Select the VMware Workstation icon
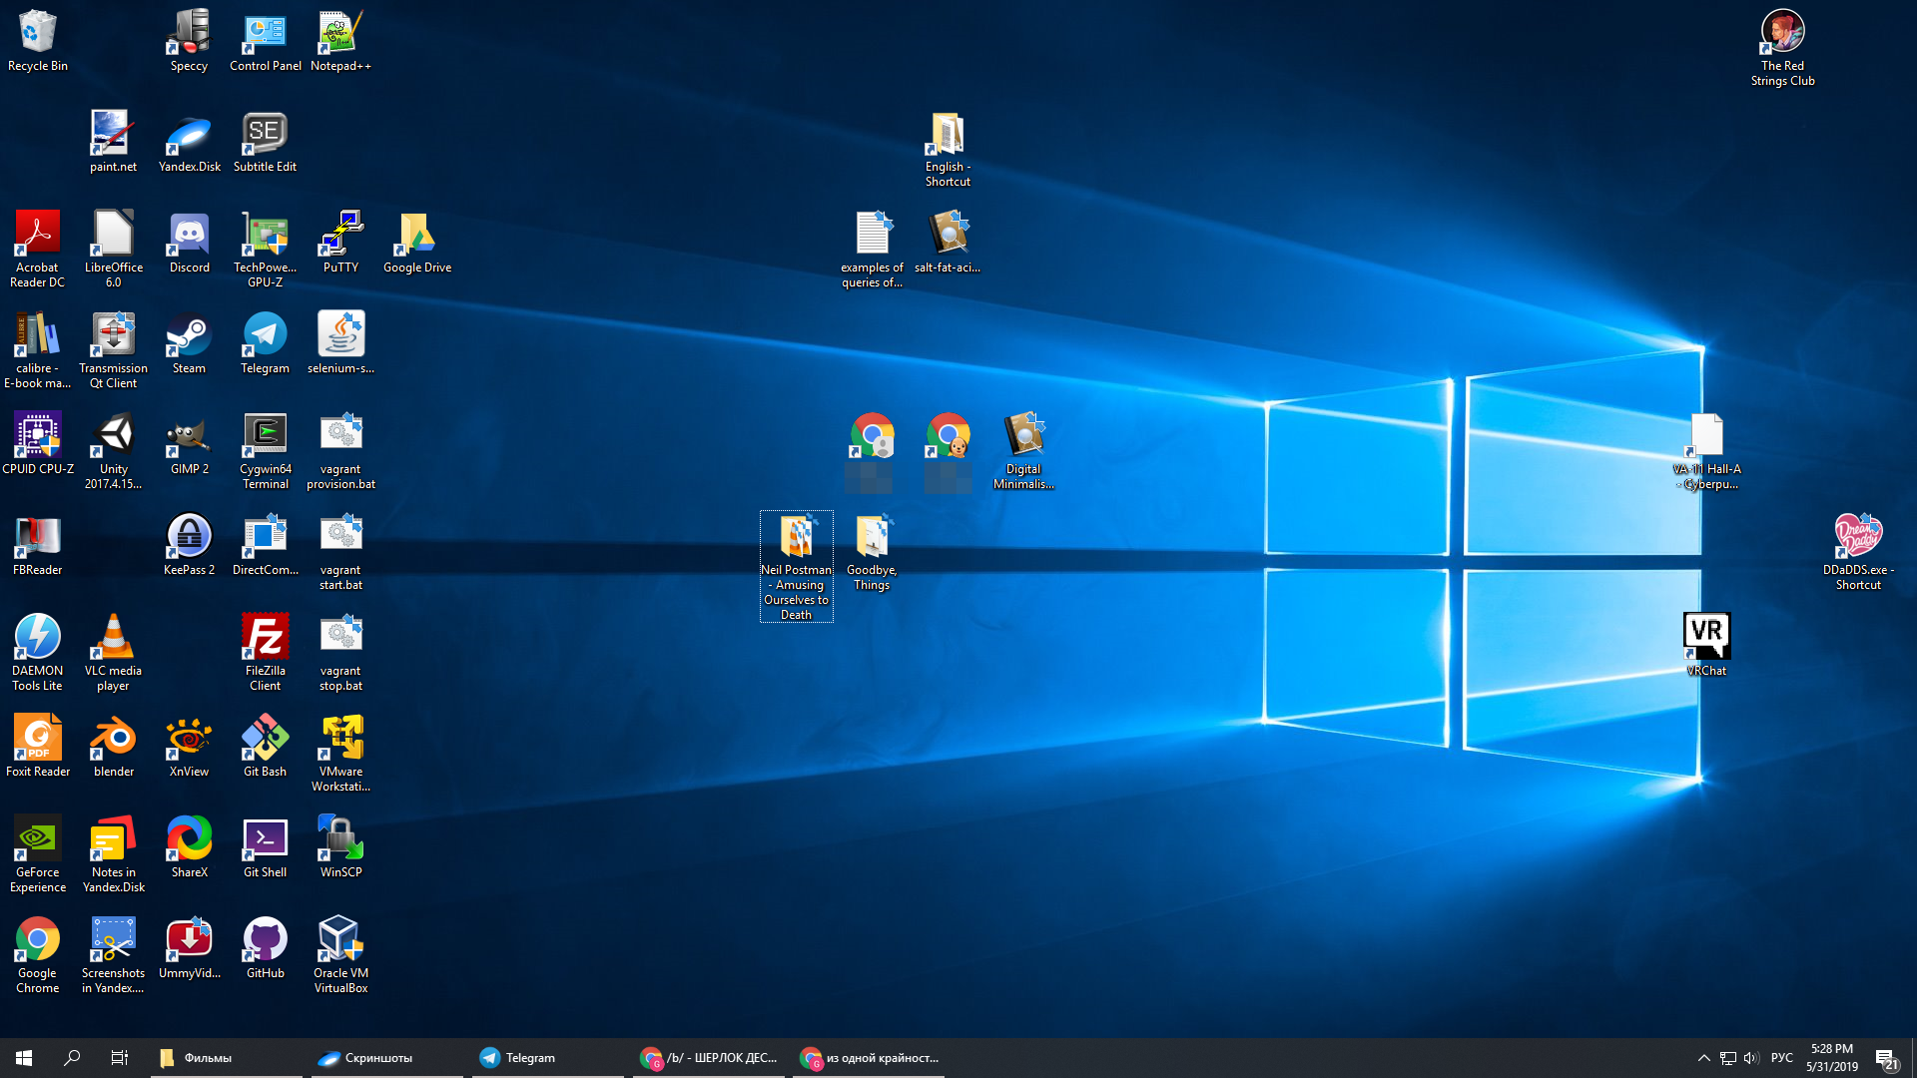The width and height of the screenshot is (1917, 1078). click(340, 754)
